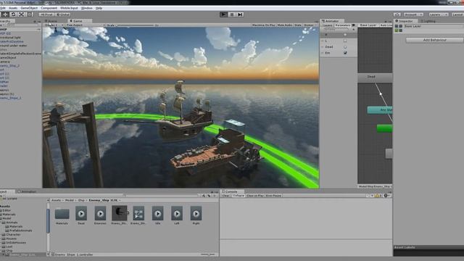This screenshot has height=261, width=464.
Task: Click Clear button in Console
Action: (x=225, y=196)
